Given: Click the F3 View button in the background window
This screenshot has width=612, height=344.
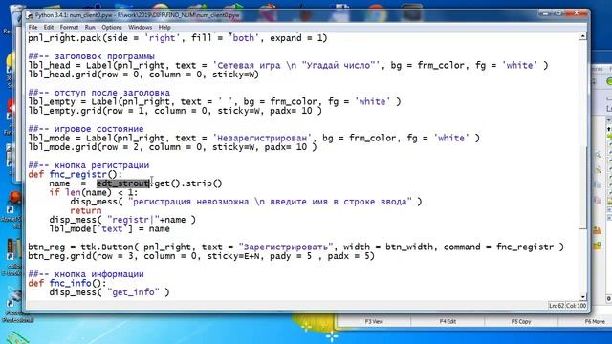Looking at the screenshot, I should point(374,322).
